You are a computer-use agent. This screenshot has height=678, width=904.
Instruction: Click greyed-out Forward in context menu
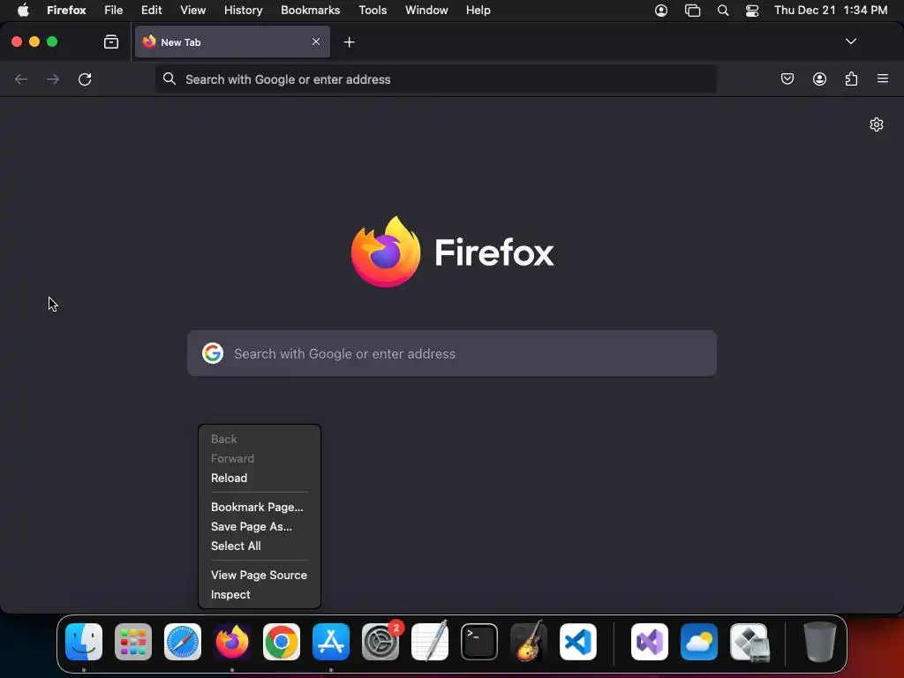[232, 458]
